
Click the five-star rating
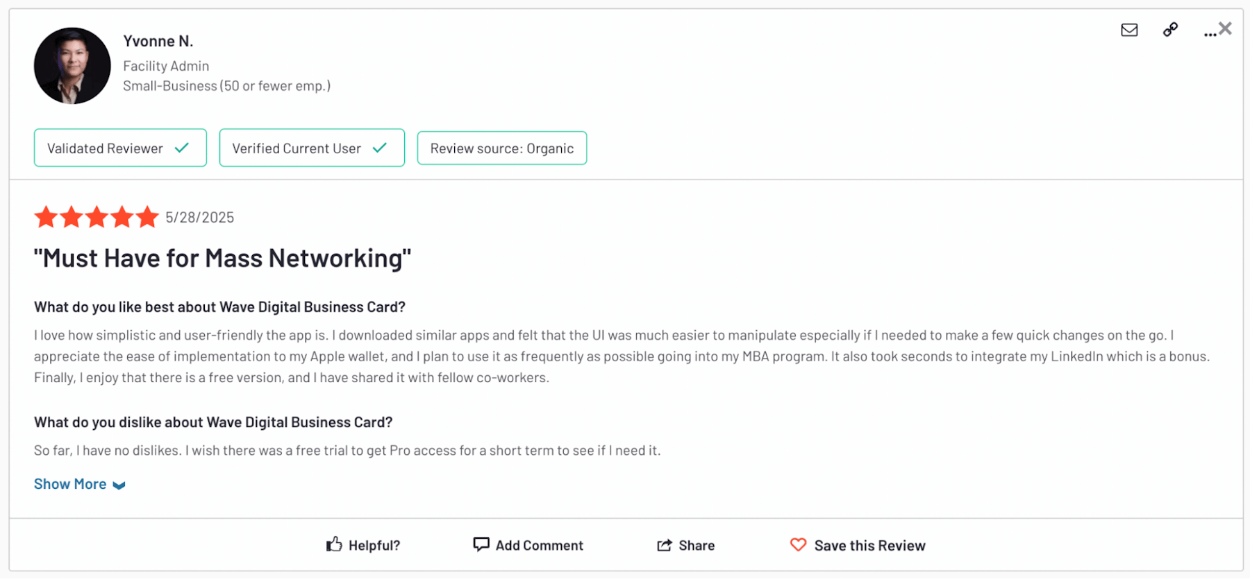tap(97, 217)
